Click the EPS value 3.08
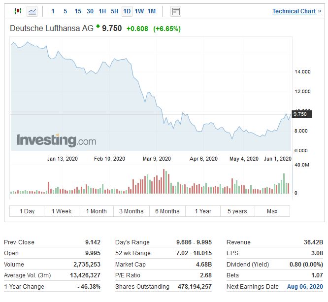This screenshot has width=328, height=302. coord(317,253)
